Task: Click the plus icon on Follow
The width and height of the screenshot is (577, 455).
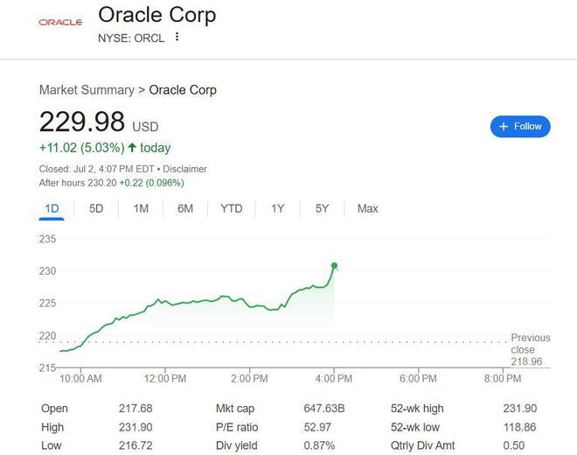Action: pos(504,127)
